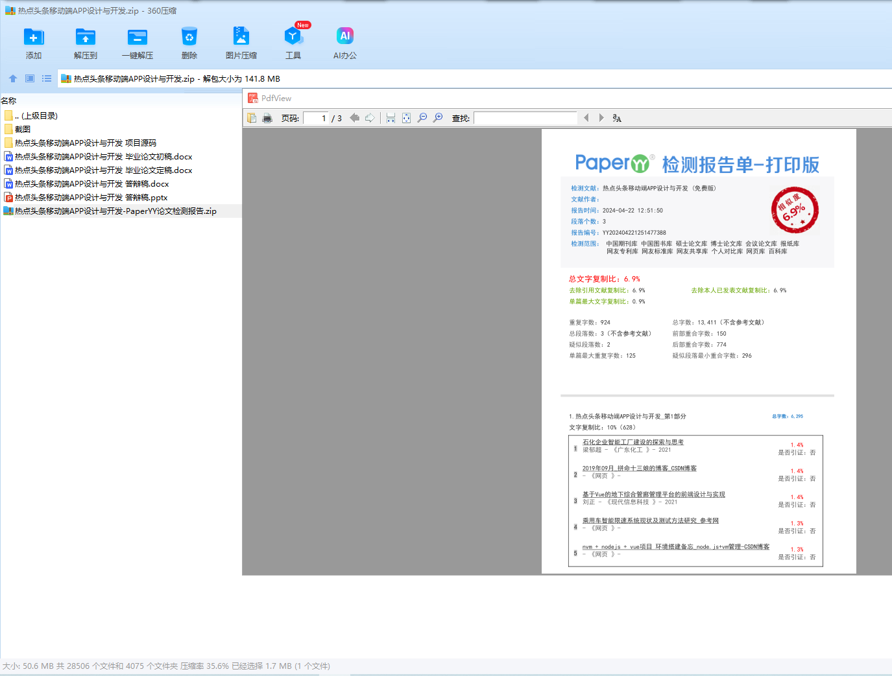Open source link 基于Vue的地下综合管廊管理平台
892x676 pixels.
654,495
